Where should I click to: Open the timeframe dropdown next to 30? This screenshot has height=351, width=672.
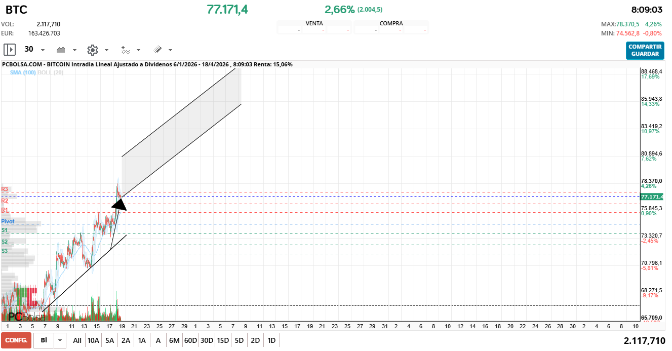point(43,50)
